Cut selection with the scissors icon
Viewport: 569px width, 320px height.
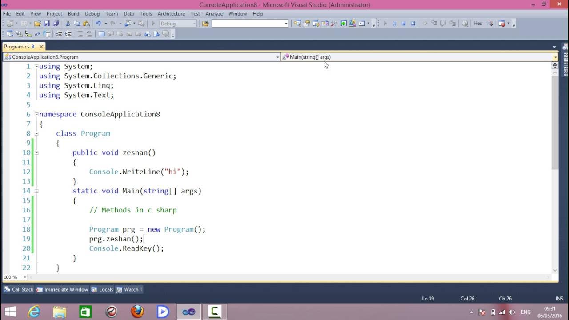point(68,24)
